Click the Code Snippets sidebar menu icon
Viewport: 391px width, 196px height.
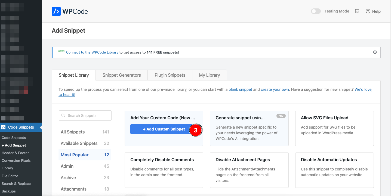(x=4, y=127)
